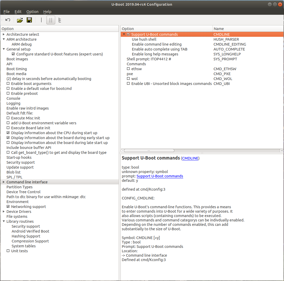This screenshot has width=284, height=281.
Task: Enable boot arguments option
Action: pos(8,83)
